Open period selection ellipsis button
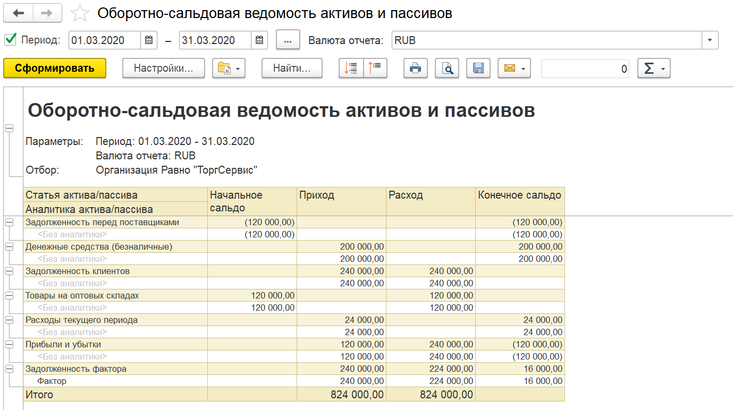Image resolution: width=733 pixels, height=410 pixels. (x=288, y=40)
